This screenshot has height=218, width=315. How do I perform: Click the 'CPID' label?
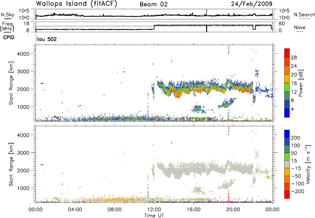(x=9, y=37)
